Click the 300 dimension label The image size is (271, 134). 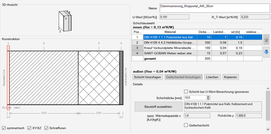pos(44,113)
